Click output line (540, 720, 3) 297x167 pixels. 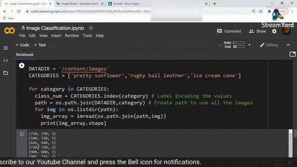[42, 138]
